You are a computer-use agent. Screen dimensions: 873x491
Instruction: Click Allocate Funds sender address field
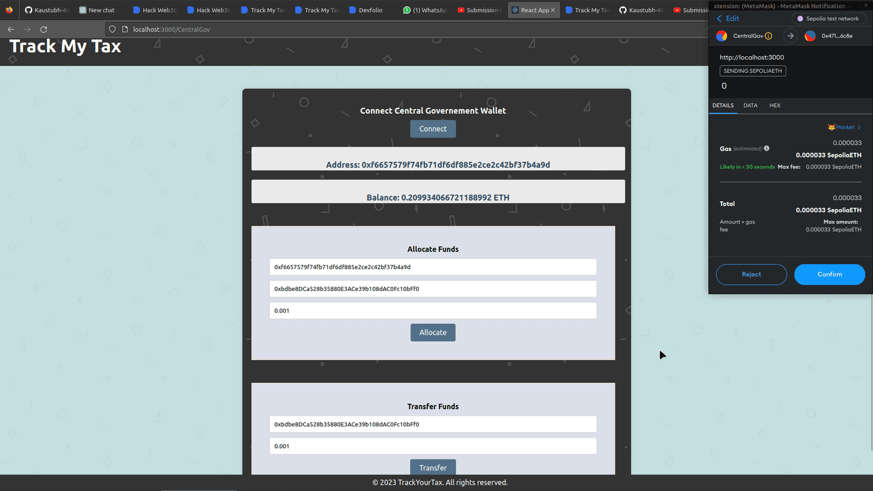[x=433, y=267]
